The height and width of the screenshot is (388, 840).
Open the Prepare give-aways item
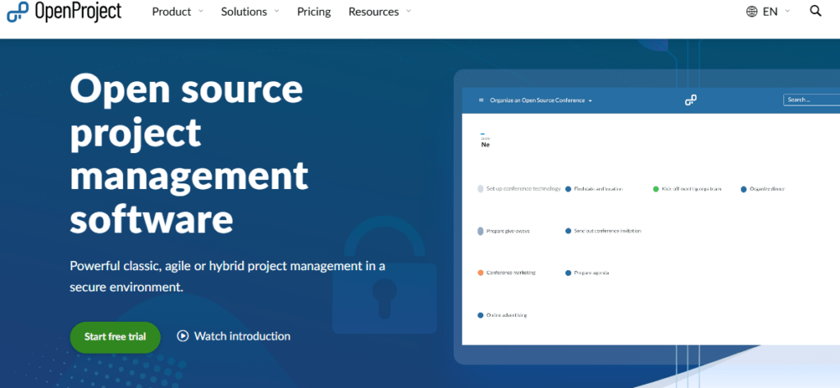[x=504, y=232]
